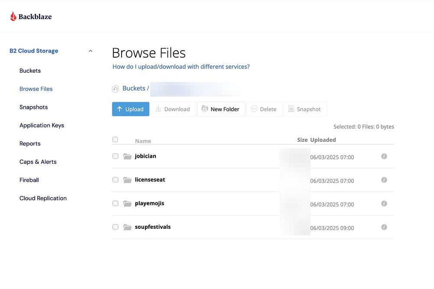Open Reports in the sidebar
Image resolution: width=434 pixels, height=289 pixels.
30,144
